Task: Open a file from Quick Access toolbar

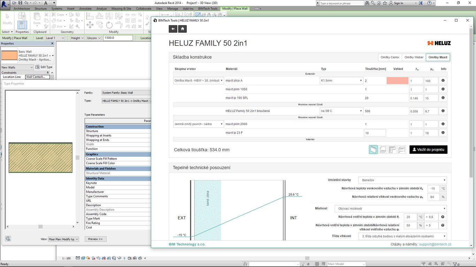Action: (15, 3)
